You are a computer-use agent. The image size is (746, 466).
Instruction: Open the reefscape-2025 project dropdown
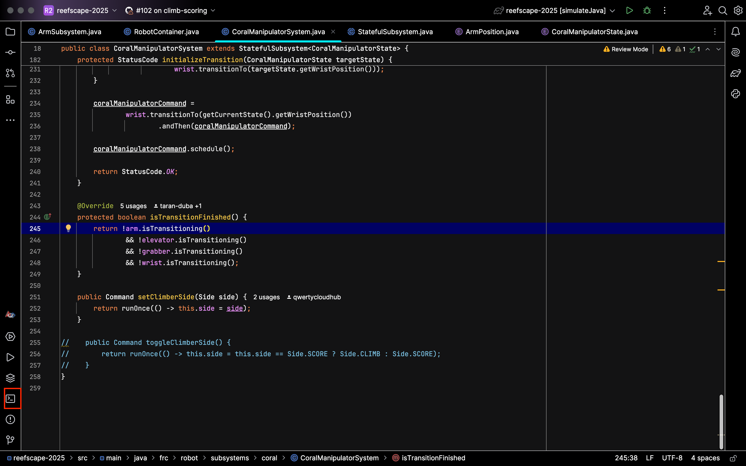click(x=81, y=10)
